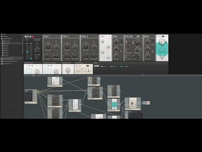The height and width of the screenshot is (152, 202).
Task: Click the second ENV Attack knob
Action: click(148, 42)
